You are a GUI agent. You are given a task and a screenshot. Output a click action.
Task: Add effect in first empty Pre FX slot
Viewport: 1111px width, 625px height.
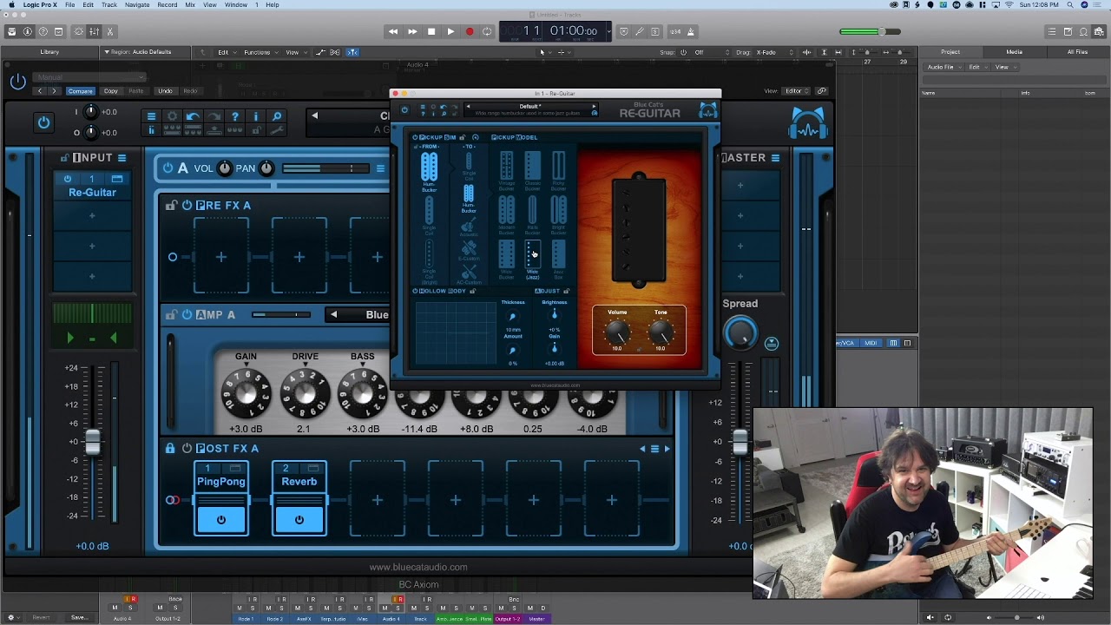220,257
